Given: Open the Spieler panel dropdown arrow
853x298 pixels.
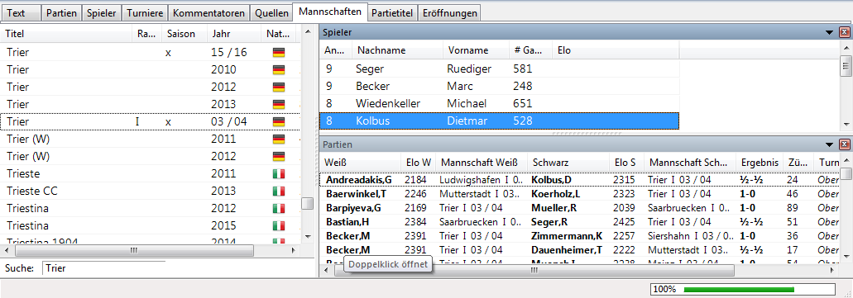Looking at the screenshot, I should click(830, 32).
